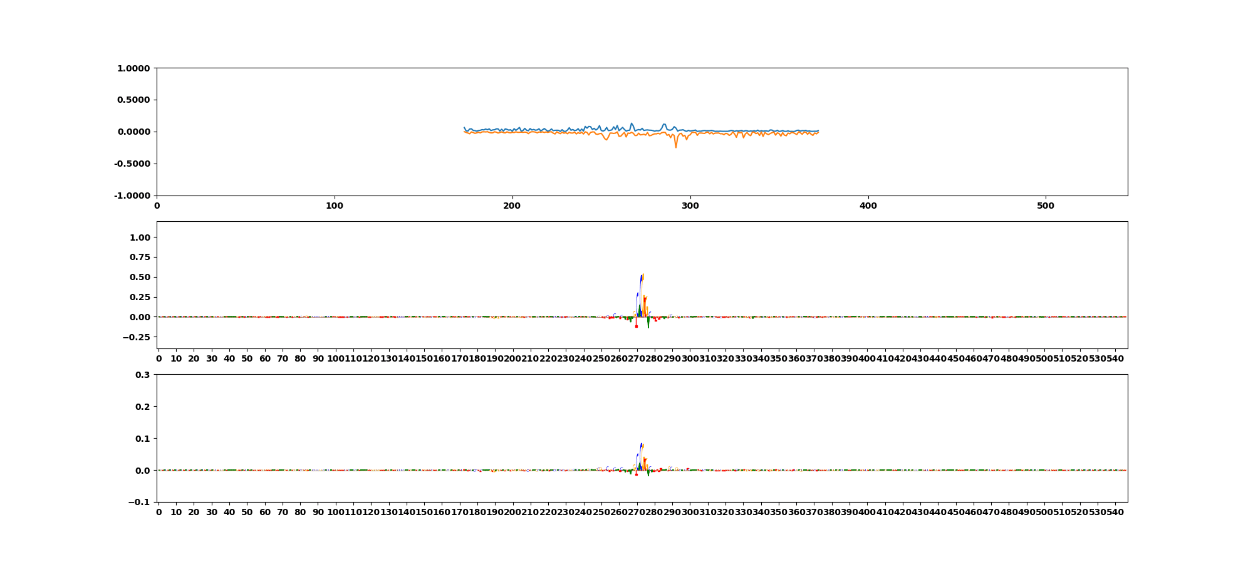
Task: Click the 1.00 y-axis label in middle plot
Action: click(x=140, y=238)
